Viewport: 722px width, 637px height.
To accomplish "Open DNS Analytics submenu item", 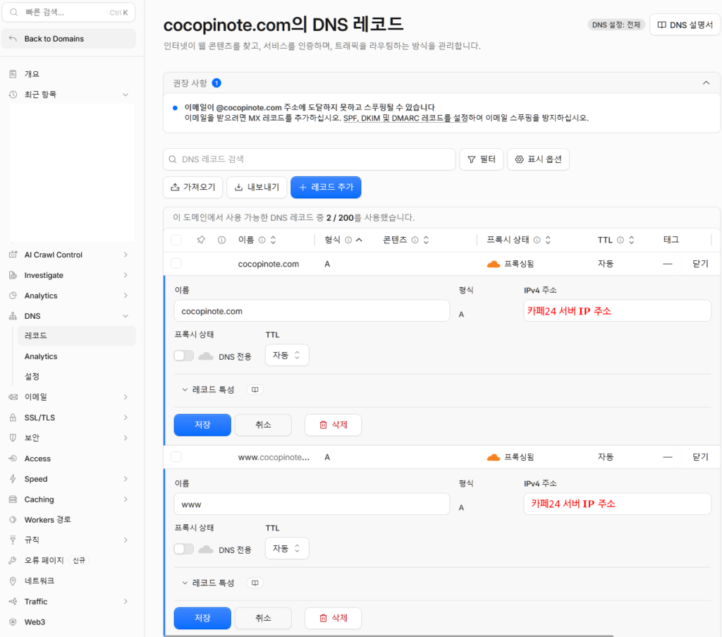I will [x=76, y=356].
